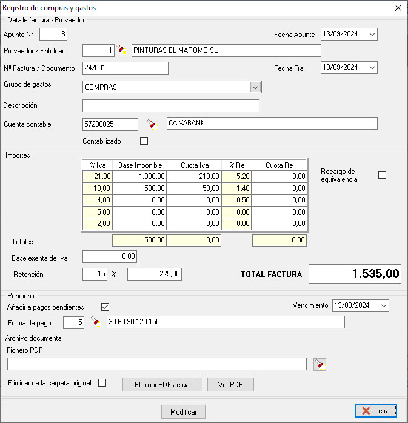408x423 pixels.
Task: Click the Totales base field 1.500,00
Action: point(139,240)
